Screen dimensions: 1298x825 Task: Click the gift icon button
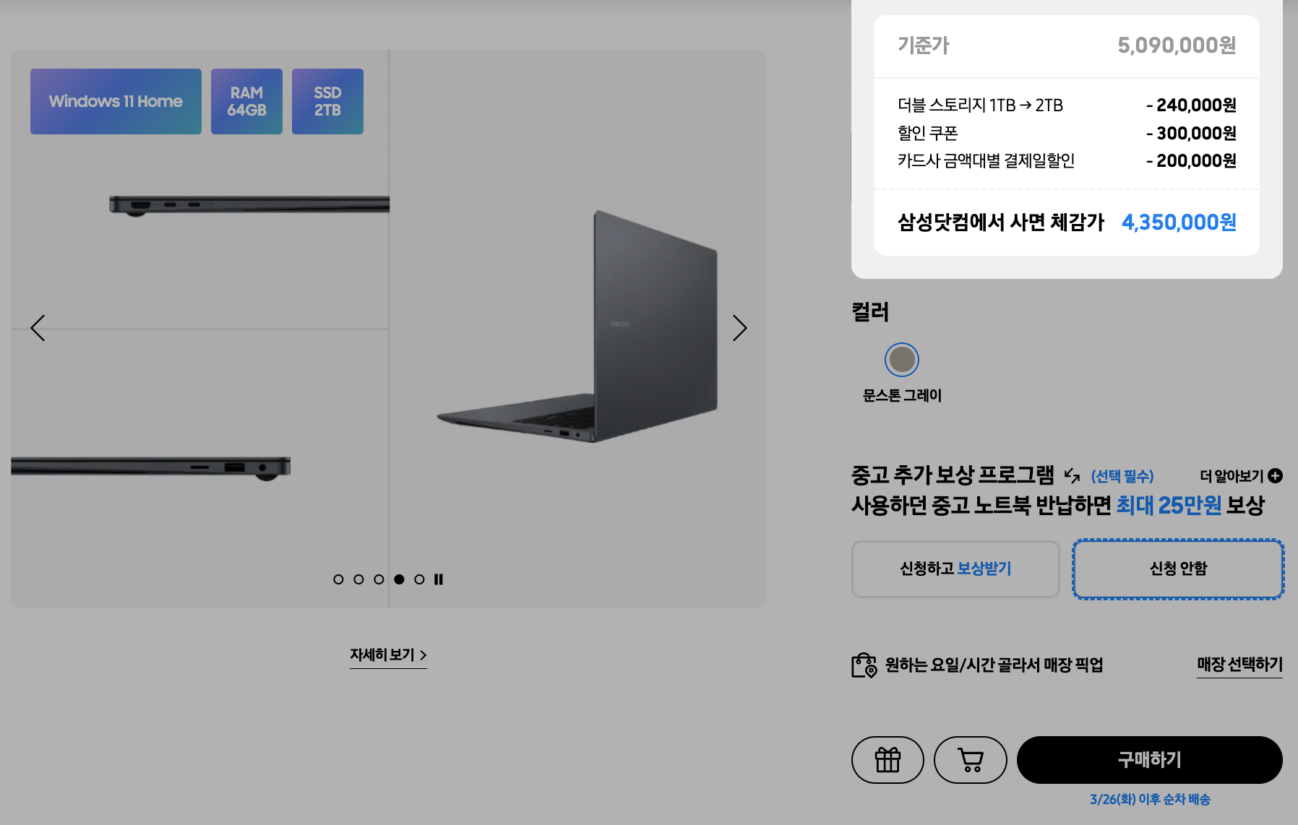click(x=887, y=760)
